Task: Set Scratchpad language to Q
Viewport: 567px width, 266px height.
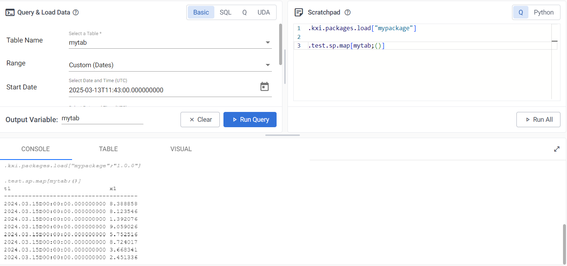Action: coord(521,12)
